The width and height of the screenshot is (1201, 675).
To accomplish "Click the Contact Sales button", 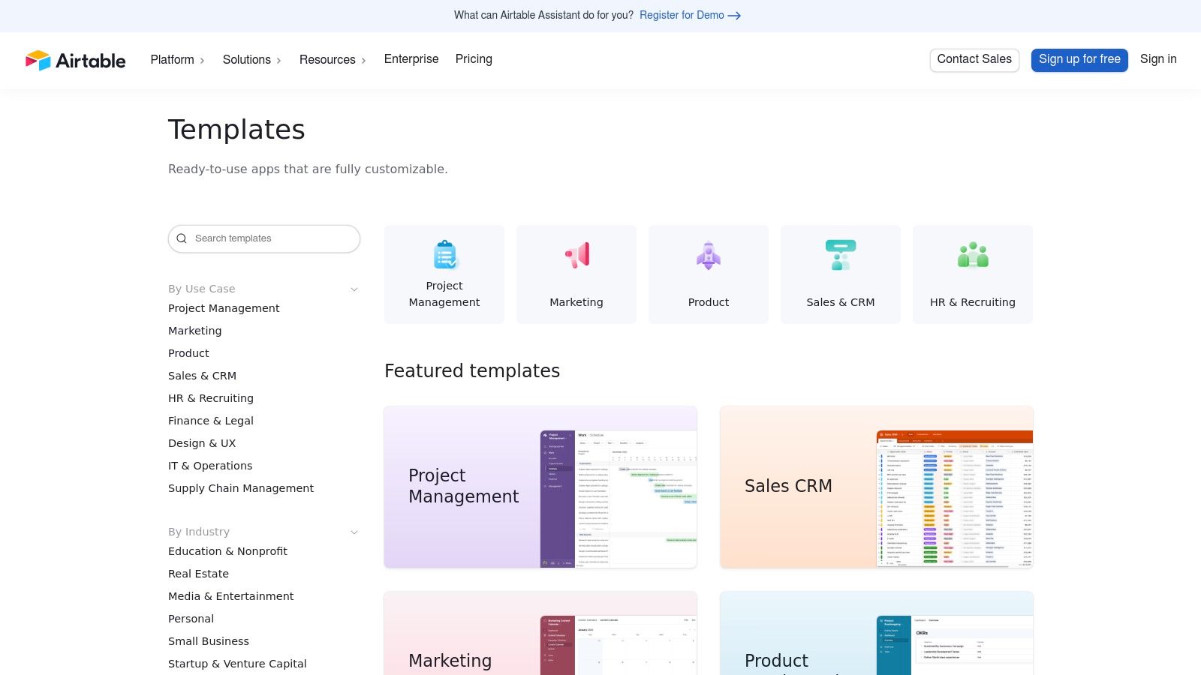I will point(974,60).
